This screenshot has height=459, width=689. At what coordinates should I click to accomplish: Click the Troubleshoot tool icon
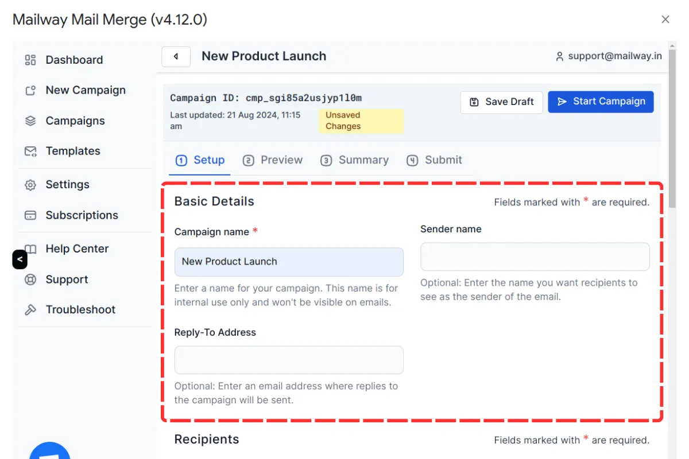[30, 310]
